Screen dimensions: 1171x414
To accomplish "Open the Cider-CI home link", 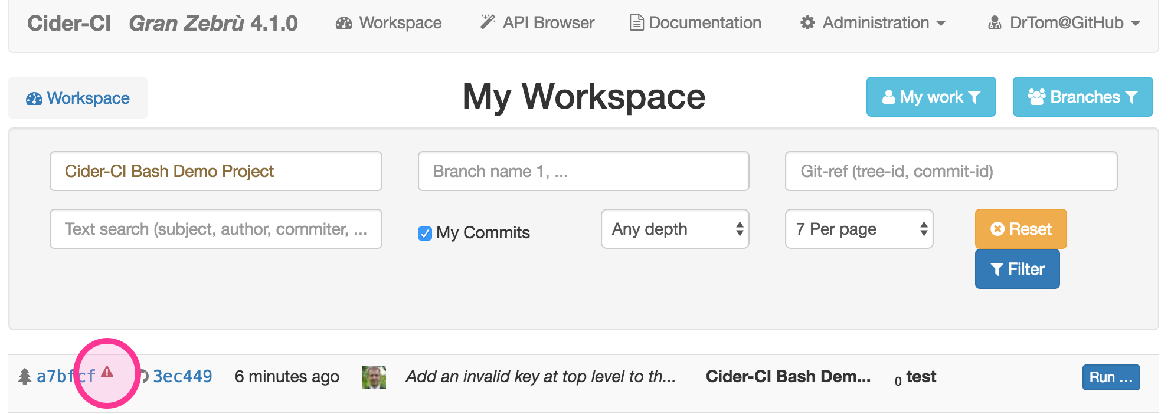I will pos(69,23).
